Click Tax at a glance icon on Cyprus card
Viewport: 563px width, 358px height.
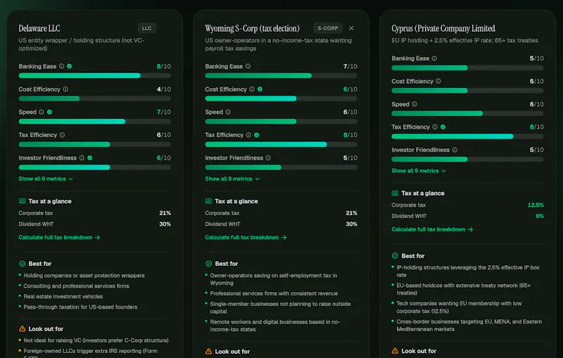click(x=395, y=193)
